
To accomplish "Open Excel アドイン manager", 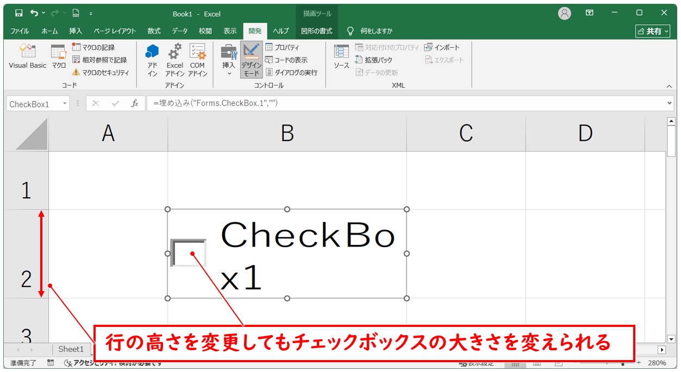I will click(175, 60).
